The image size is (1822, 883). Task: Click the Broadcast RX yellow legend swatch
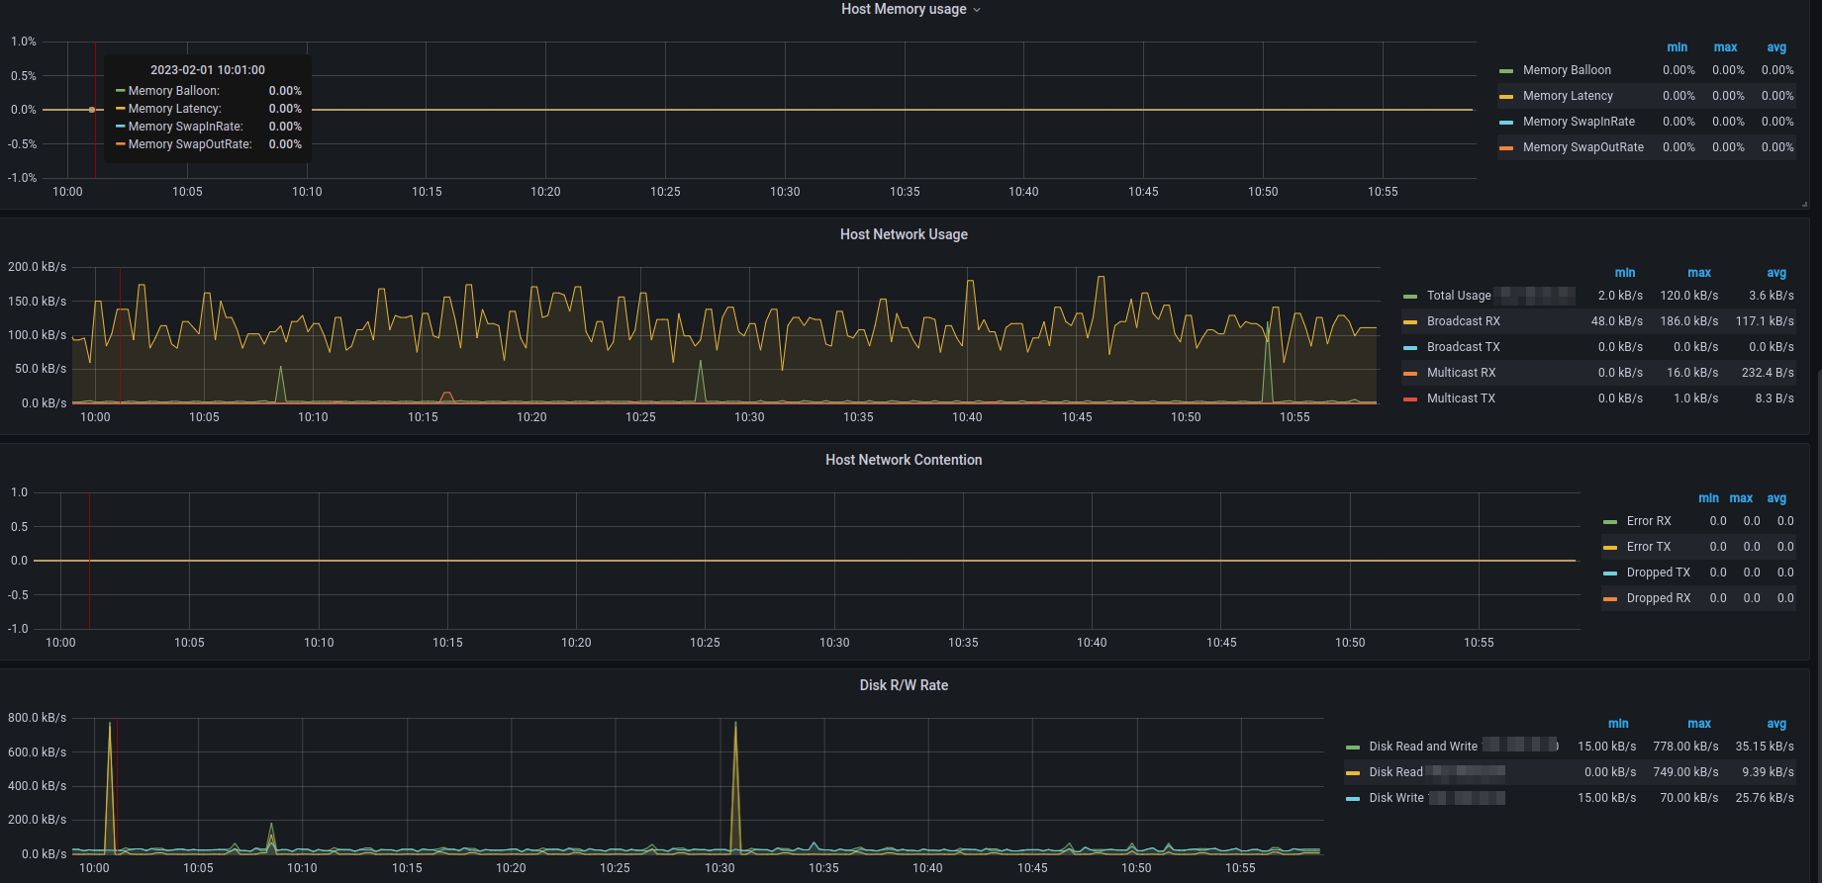1410,322
